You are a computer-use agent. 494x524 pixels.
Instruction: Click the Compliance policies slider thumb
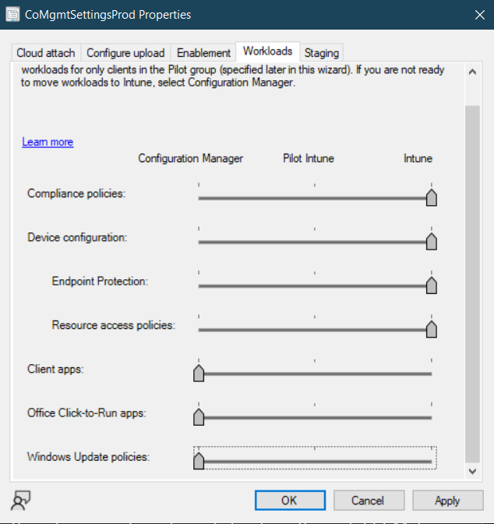click(x=431, y=197)
